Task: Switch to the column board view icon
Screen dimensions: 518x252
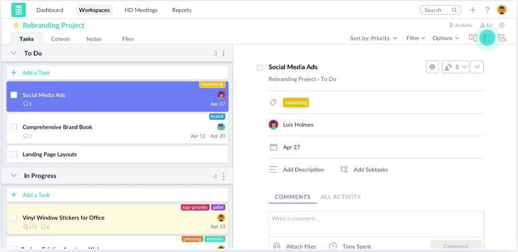Action: coord(473,38)
